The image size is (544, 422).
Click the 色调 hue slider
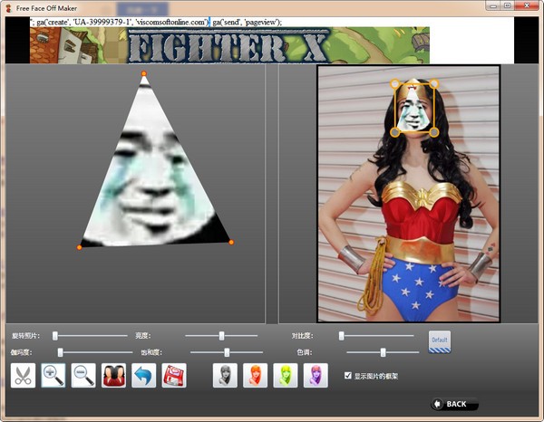click(x=384, y=352)
